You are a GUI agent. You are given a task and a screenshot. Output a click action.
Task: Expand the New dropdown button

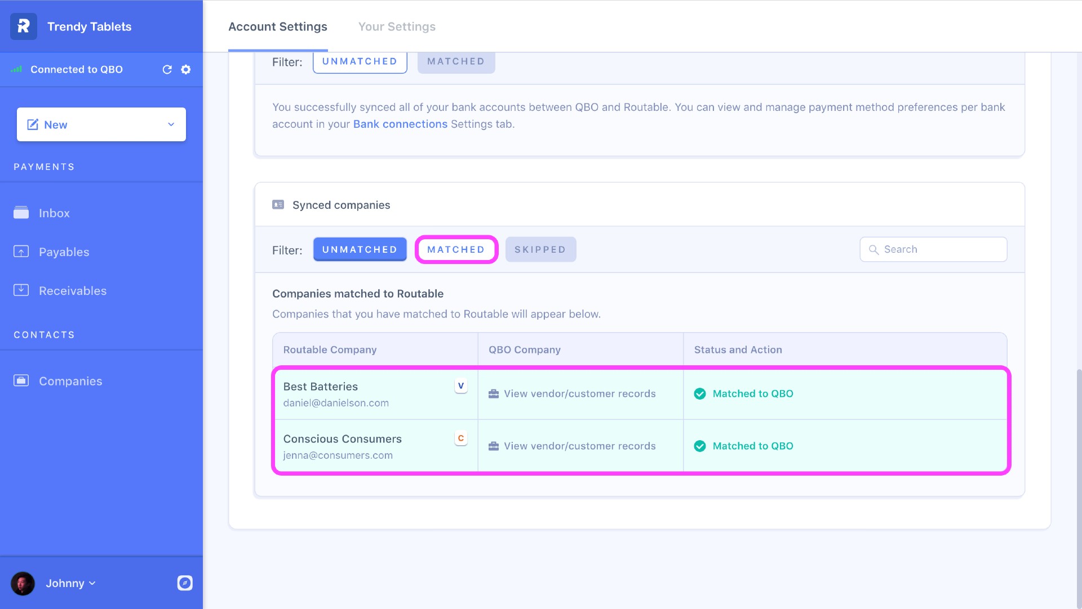171,124
